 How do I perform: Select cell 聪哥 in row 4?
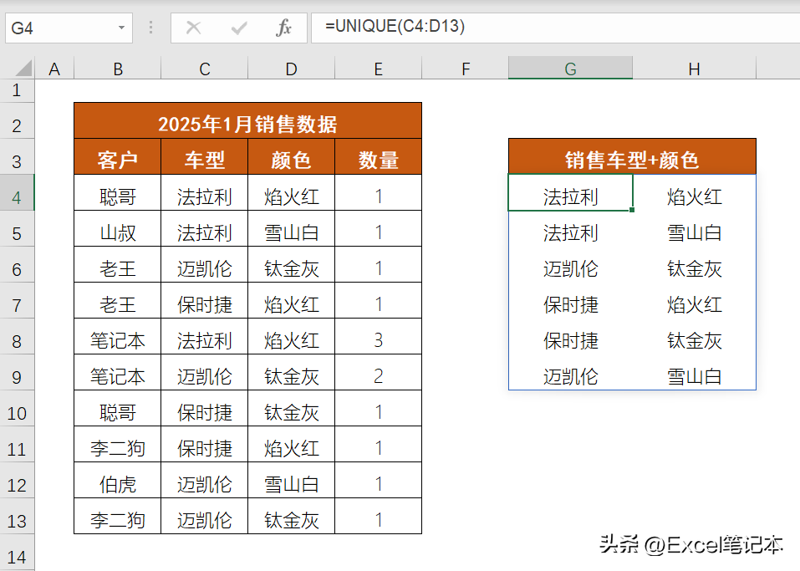(x=118, y=193)
